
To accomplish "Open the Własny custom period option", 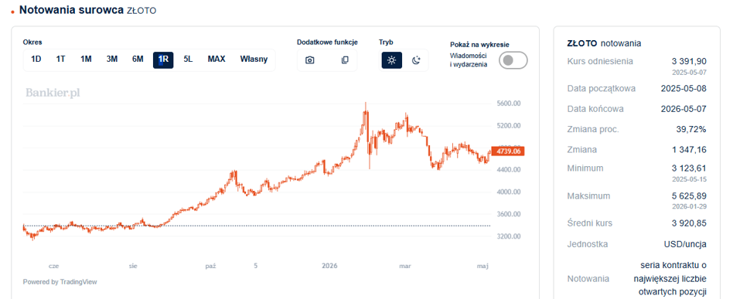I will pyautogui.click(x=254, y=59).
